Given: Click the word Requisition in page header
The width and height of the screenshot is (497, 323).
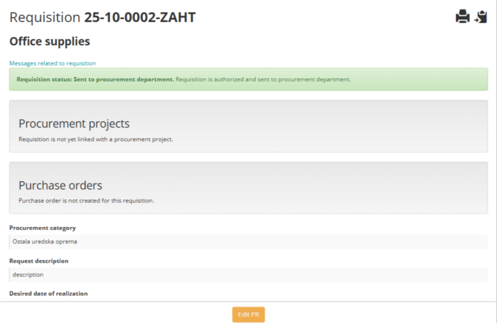Looking at the screenshot, I should pyautogui.click(x=45, y=18).
